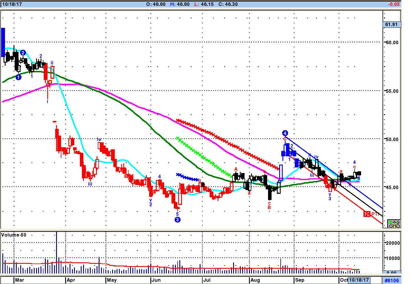
Task: Click the Jun label on the time axis
Action: pyautogui.click(x=156, y=280)
